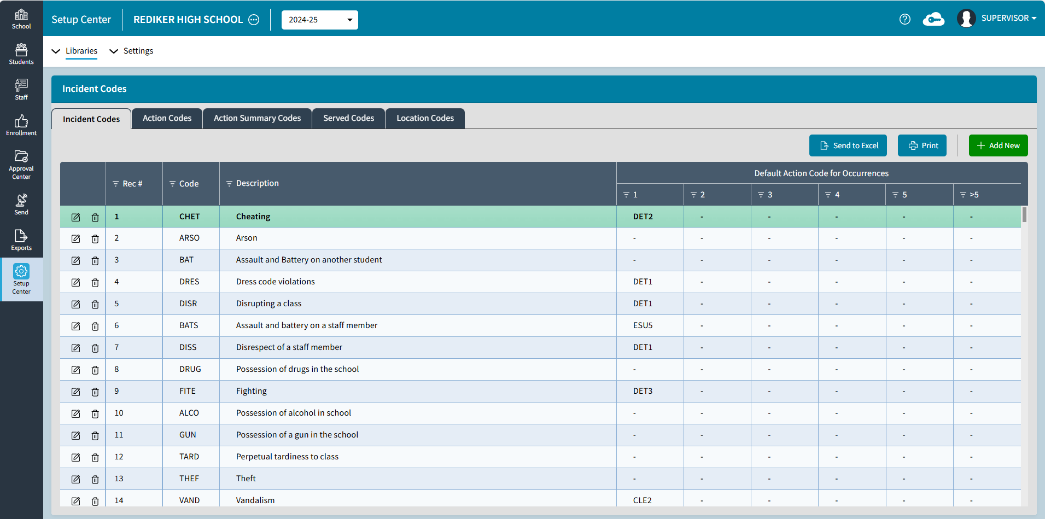The height and width of the screenshot is (519, 1045).
Task: Edit the FITE Fighting row
Action: [x=76, y=392]
